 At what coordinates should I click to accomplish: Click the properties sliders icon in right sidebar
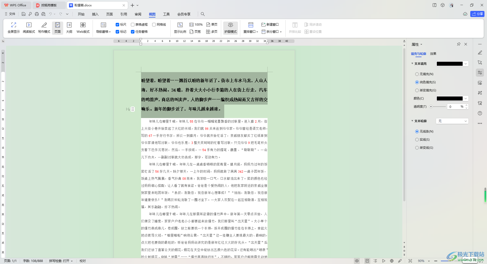(480, 73)
